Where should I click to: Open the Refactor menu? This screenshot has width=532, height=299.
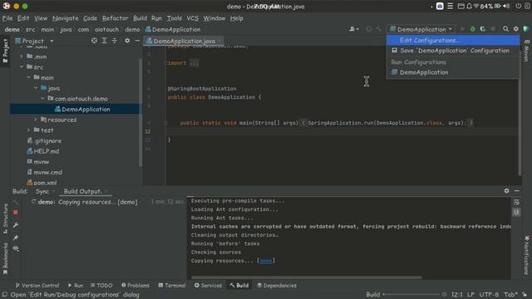[x=115, y=18]
